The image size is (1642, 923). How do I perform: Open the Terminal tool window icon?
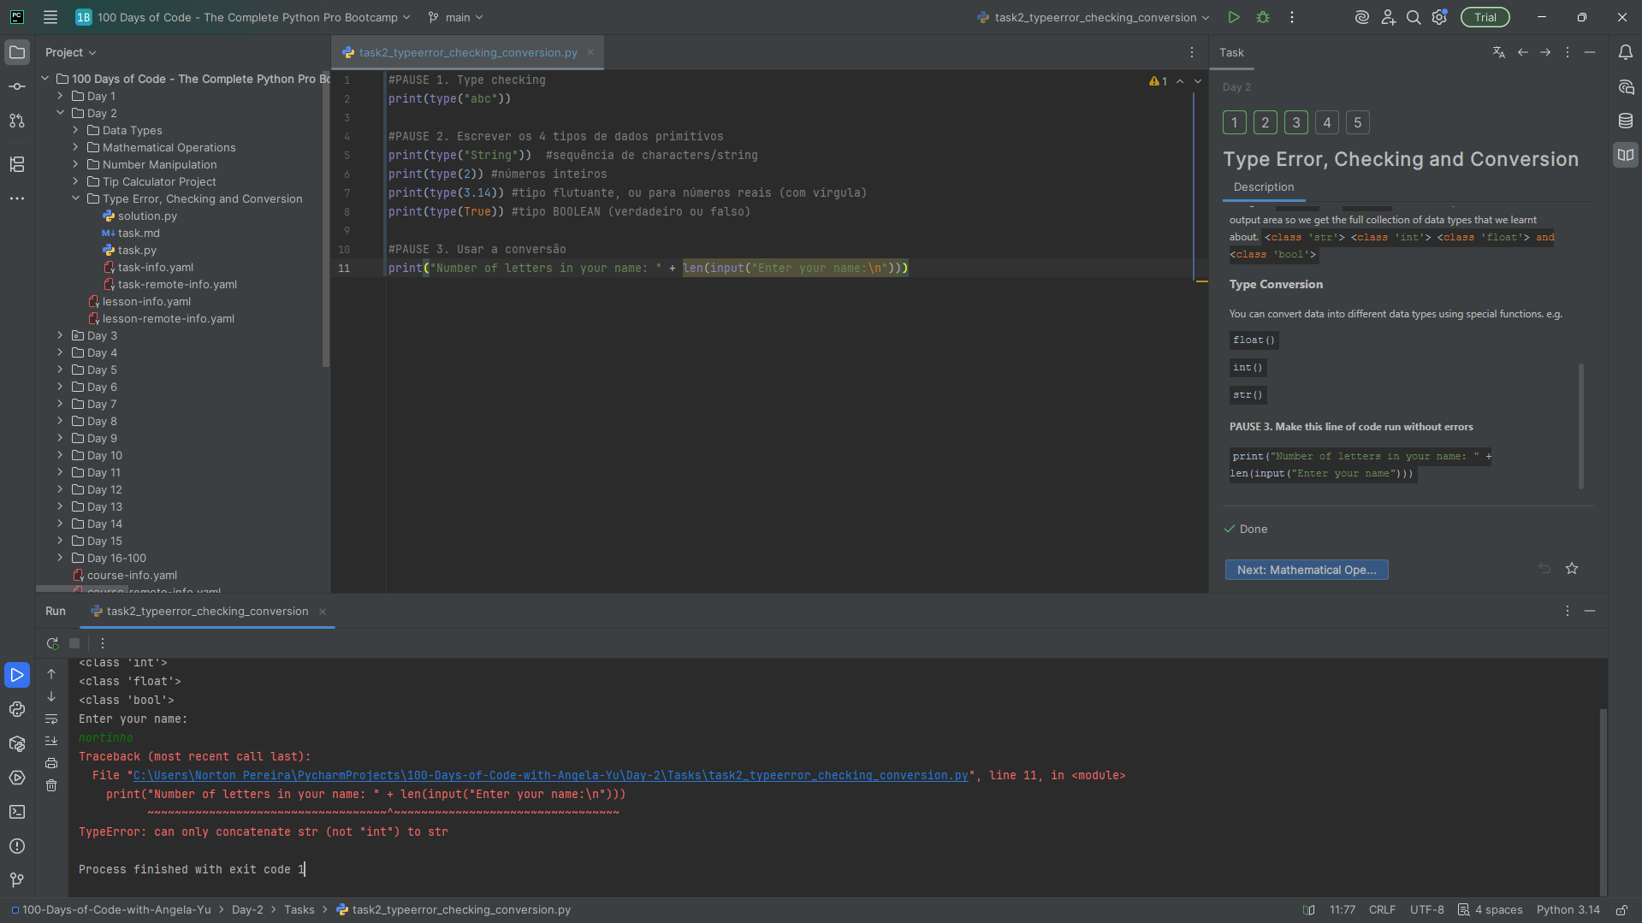click(17, 812)
